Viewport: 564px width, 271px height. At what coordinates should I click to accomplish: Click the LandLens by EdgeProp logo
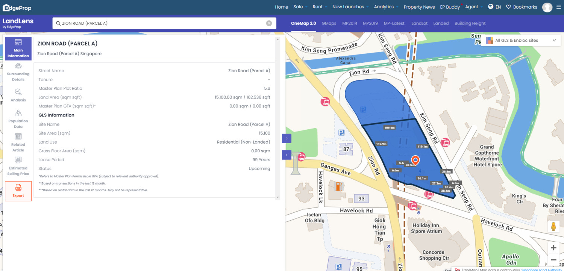coord(18,23)
